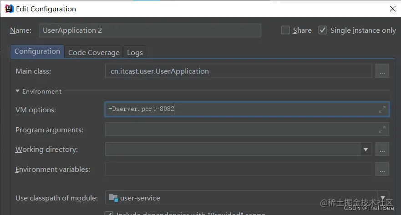Click the Program arguments field
Screen dimensions: 401x215
(x=247, y=129)
